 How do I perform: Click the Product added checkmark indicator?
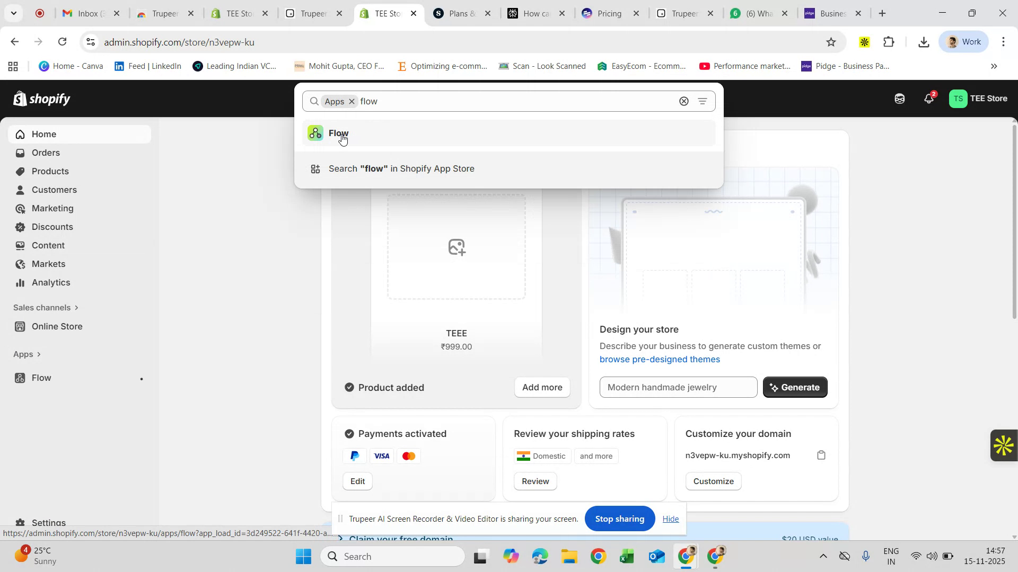(x=349, y=387)
